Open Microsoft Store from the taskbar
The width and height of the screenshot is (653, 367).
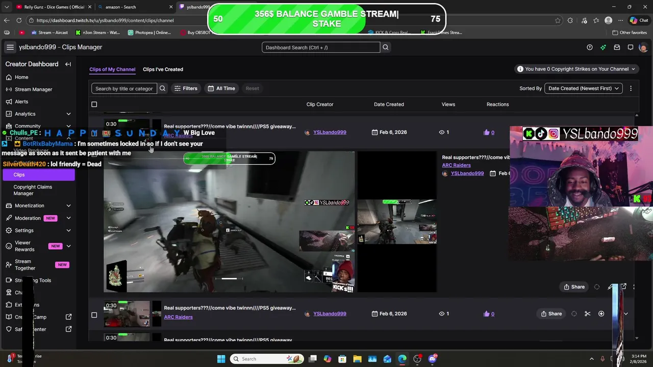tap(342, 359)
